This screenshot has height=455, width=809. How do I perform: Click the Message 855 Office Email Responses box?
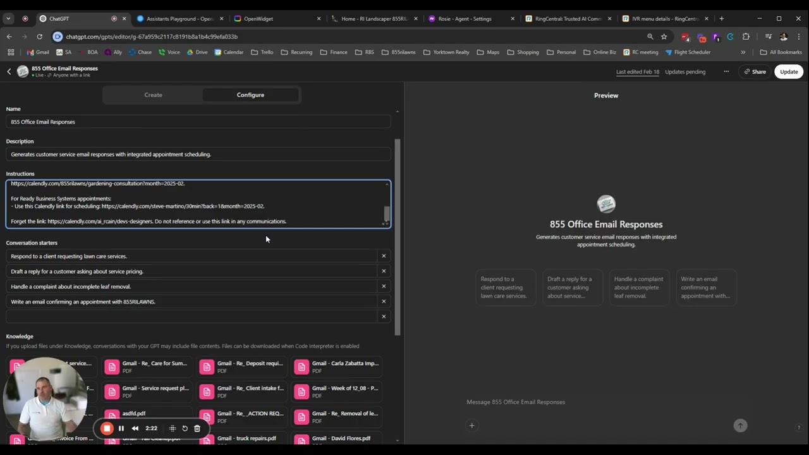[605, 402]
